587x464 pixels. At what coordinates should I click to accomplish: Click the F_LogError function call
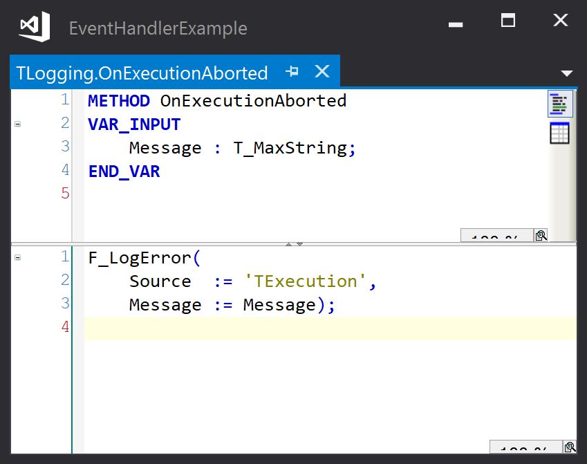point(140,258)
